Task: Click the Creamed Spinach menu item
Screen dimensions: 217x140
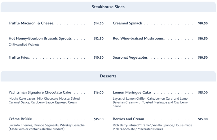Action: pos(127,23)
